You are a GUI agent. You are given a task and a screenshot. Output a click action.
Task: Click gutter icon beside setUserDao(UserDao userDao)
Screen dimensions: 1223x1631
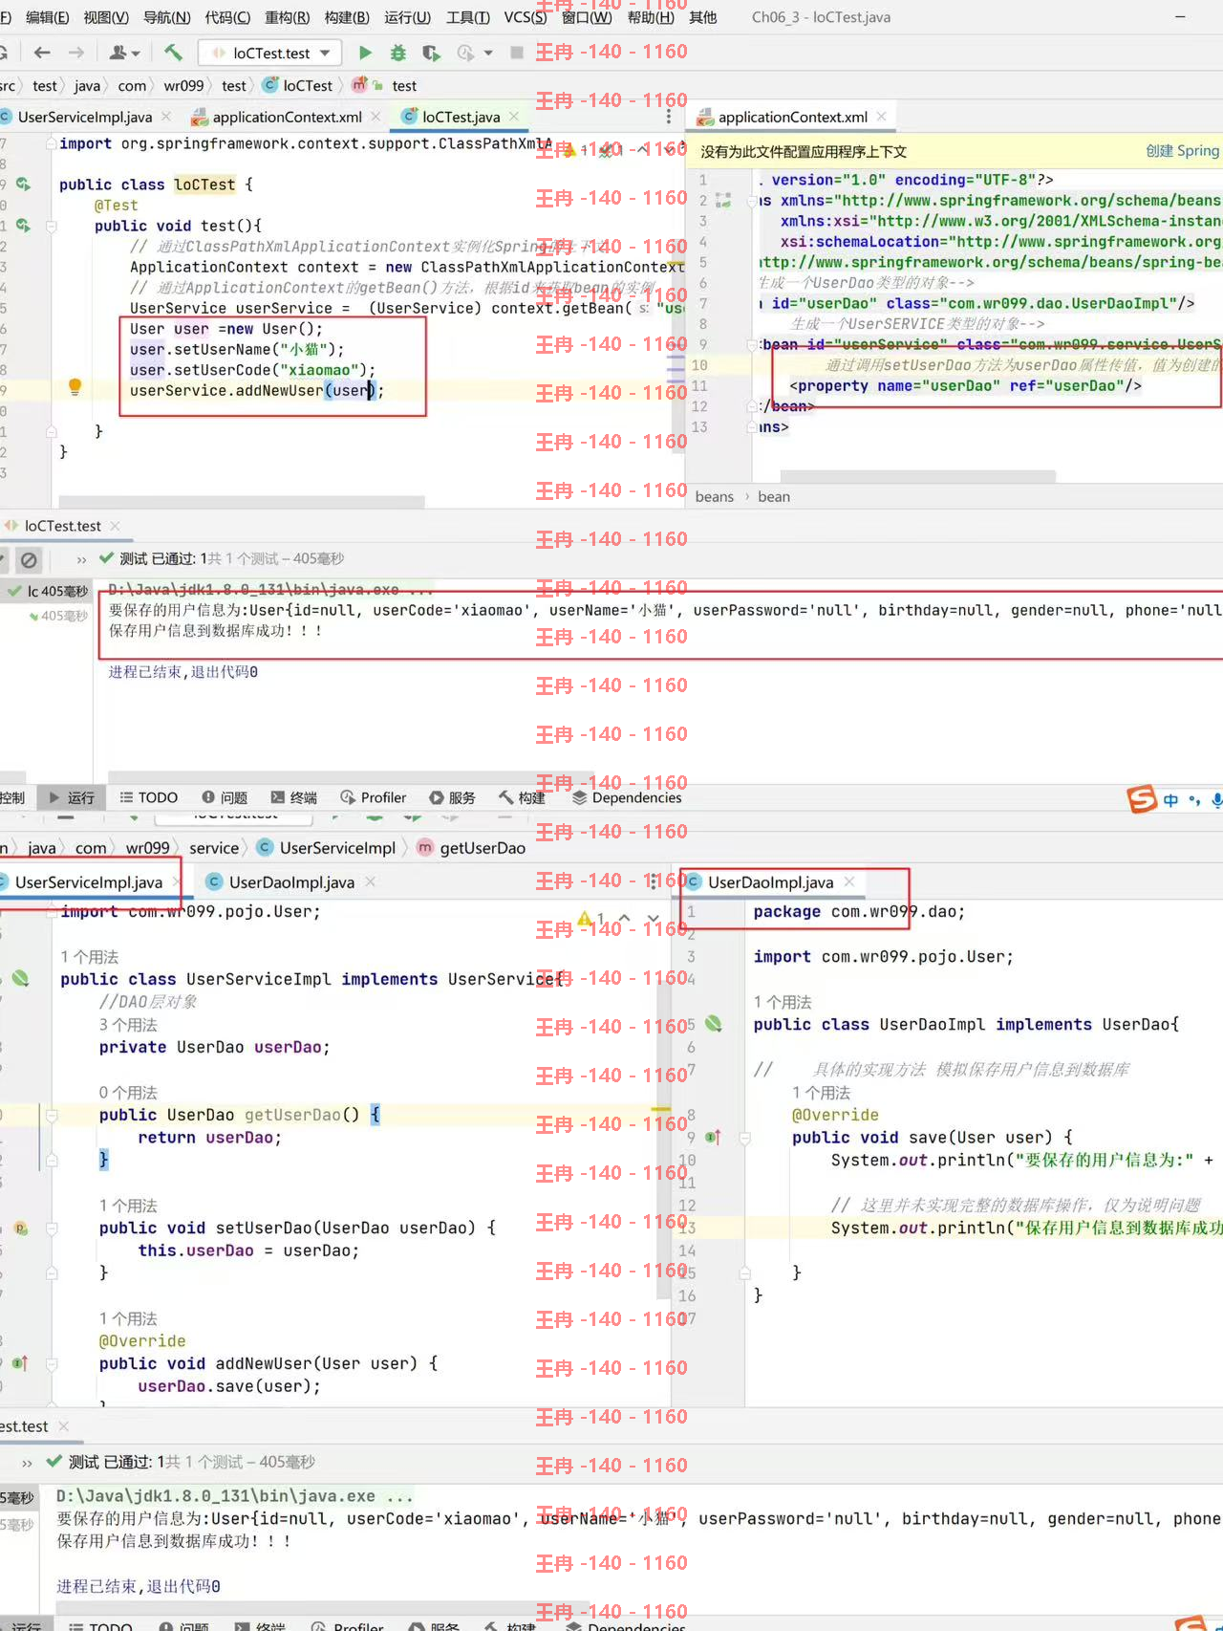click(20, 1228)
